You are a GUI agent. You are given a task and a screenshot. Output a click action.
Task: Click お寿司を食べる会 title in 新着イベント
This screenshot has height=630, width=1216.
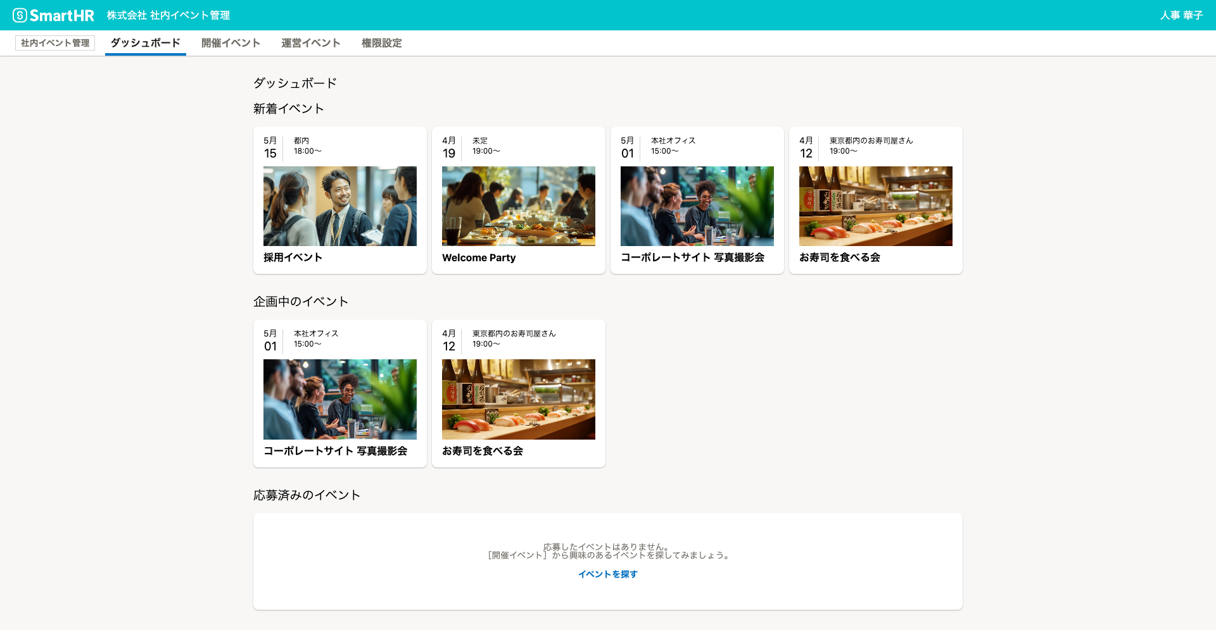tap(840, 257)
